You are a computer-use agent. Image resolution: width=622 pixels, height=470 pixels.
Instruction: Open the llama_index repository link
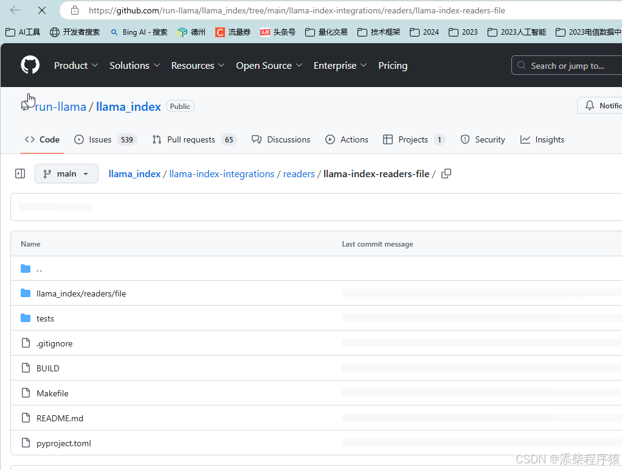click(x=128, y=107)
